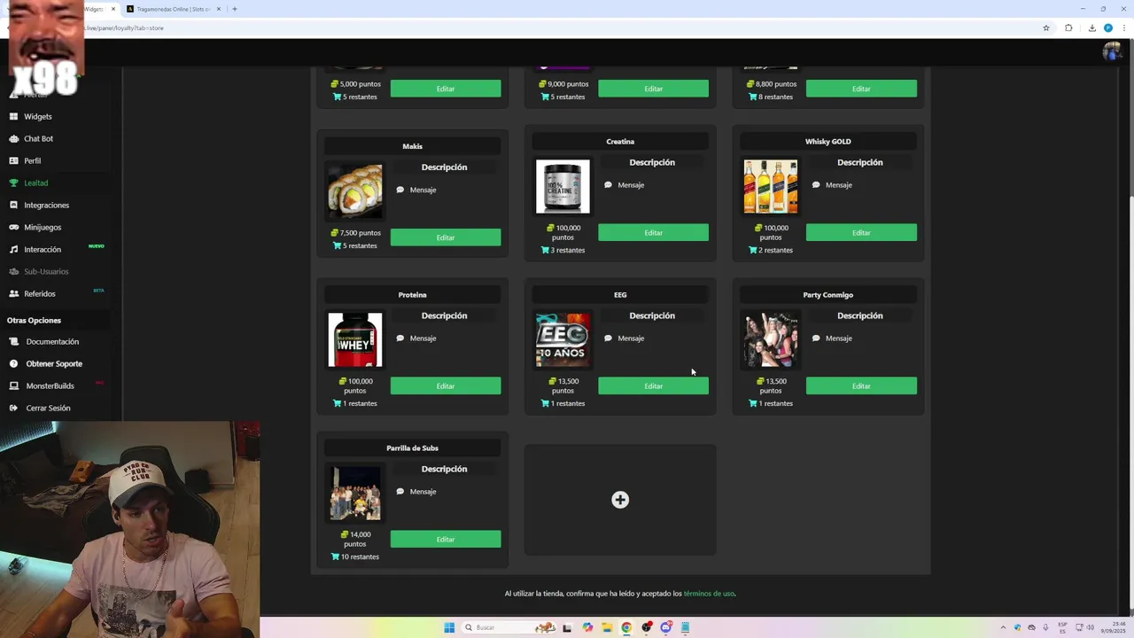Edit the Makis store item

point(446,237)
